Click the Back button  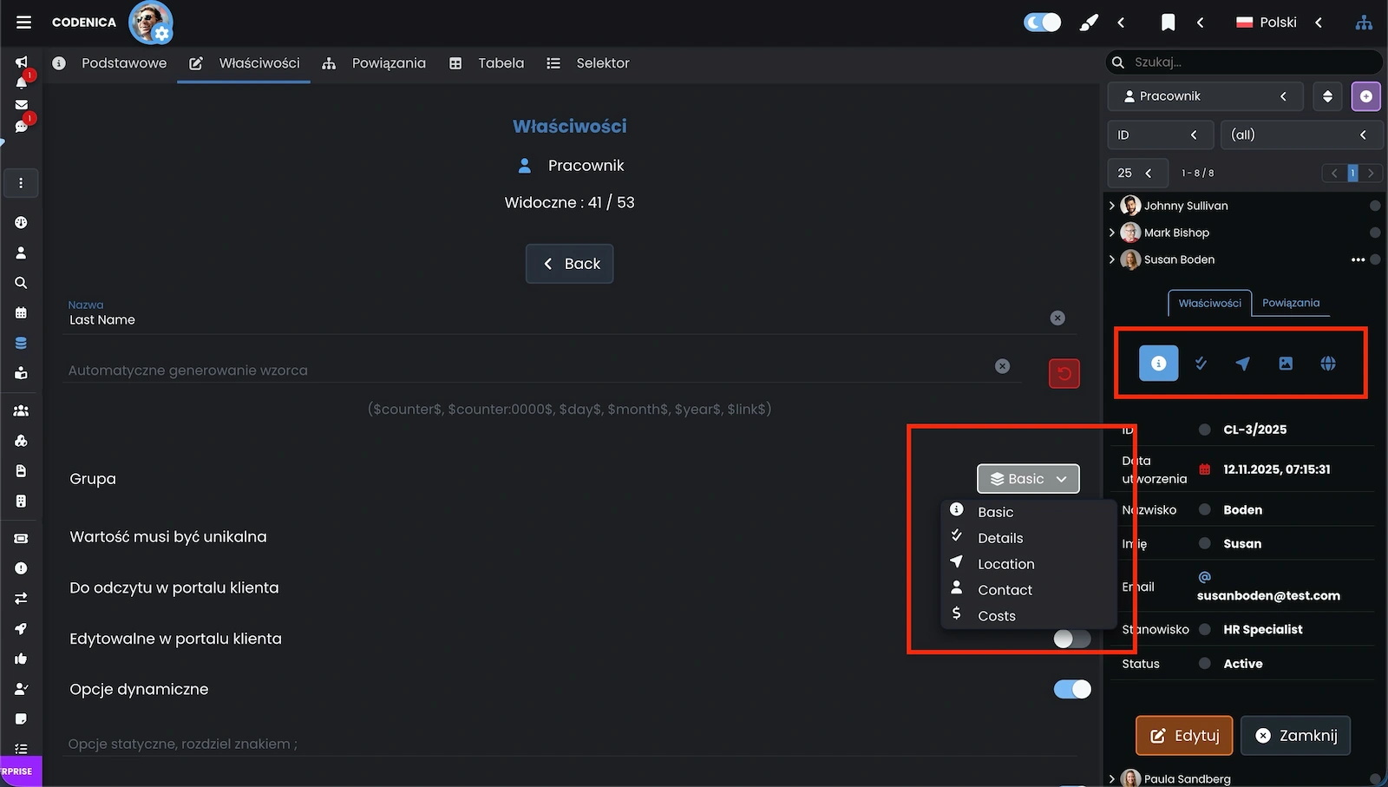[x=569, y=264]
